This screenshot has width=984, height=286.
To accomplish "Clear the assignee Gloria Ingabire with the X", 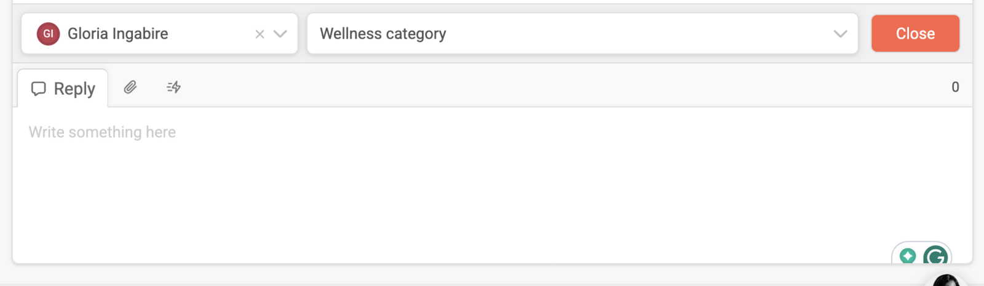I will pos(260,34).
